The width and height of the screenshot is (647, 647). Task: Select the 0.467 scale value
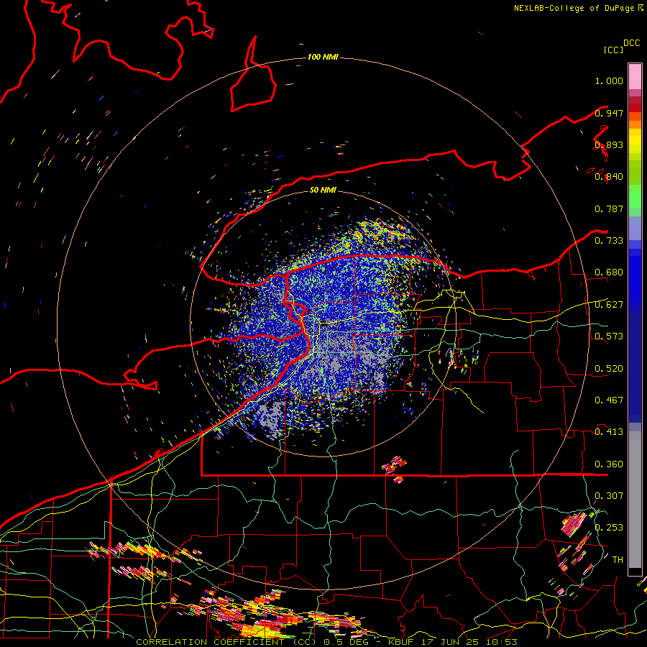(609, 400)
